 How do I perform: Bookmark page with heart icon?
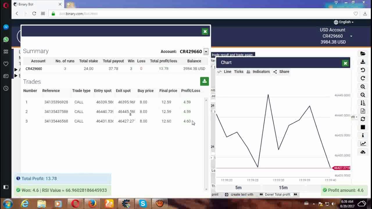tap(356, 14)
